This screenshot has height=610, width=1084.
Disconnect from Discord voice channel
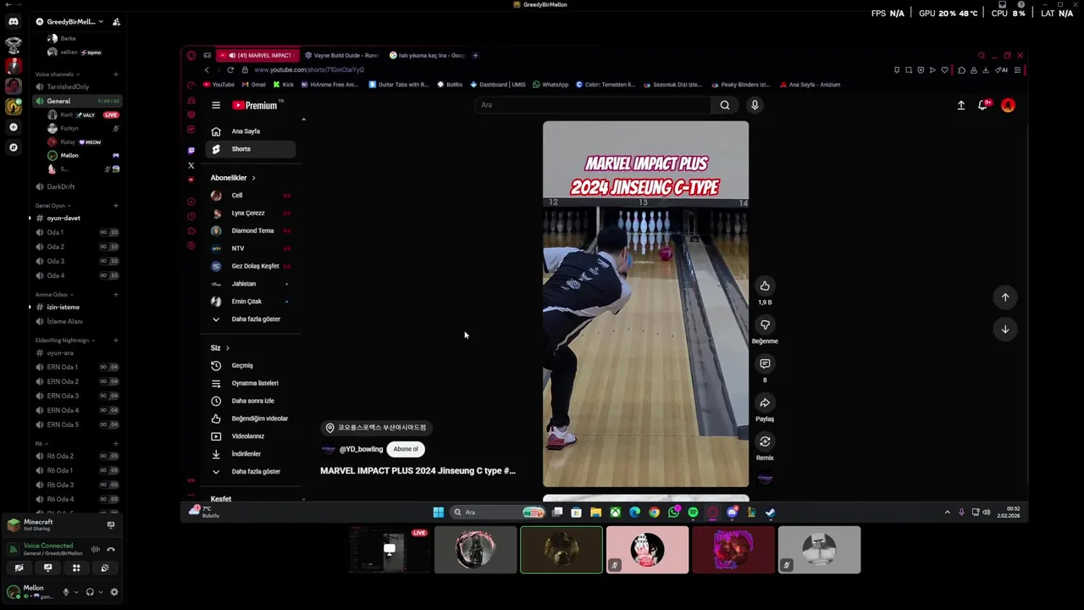(111, 549)
